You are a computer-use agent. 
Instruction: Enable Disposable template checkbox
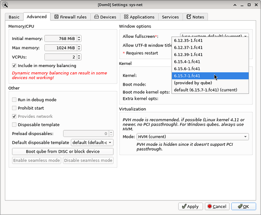pyautogui.click(x=14, y=125)
